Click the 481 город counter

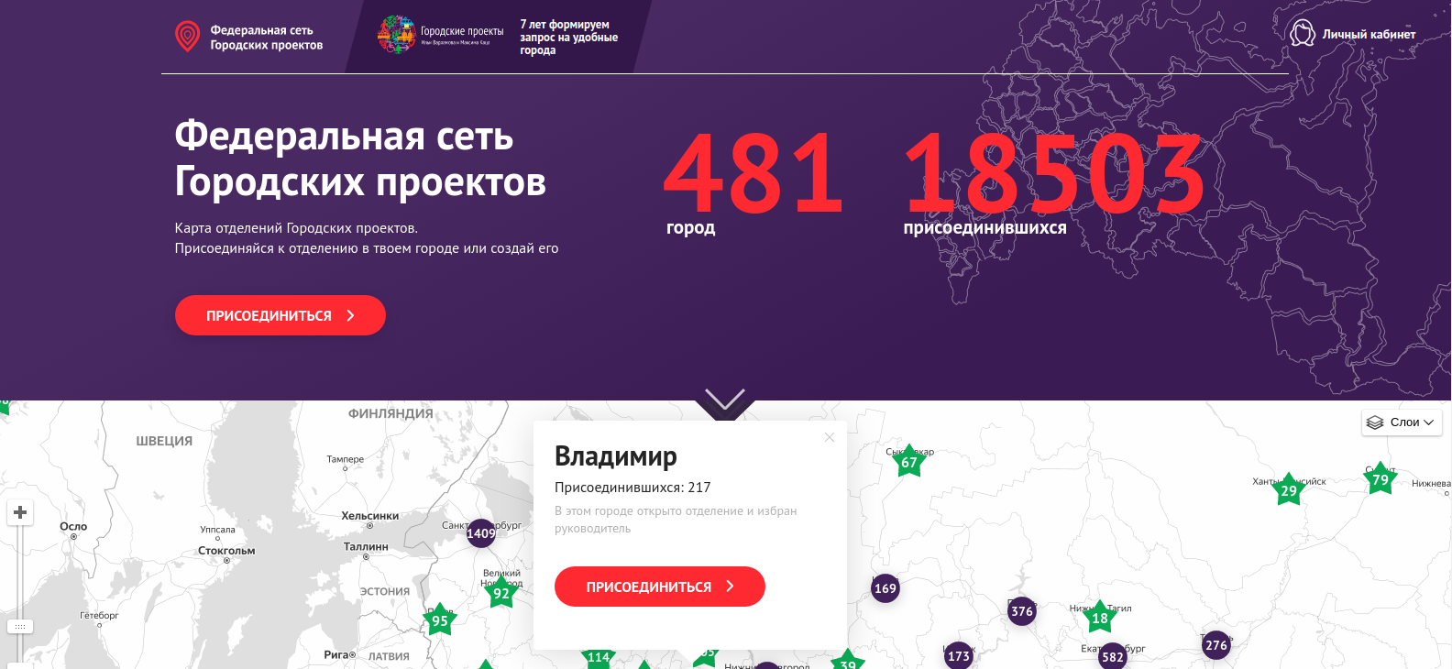coord(753,182)
